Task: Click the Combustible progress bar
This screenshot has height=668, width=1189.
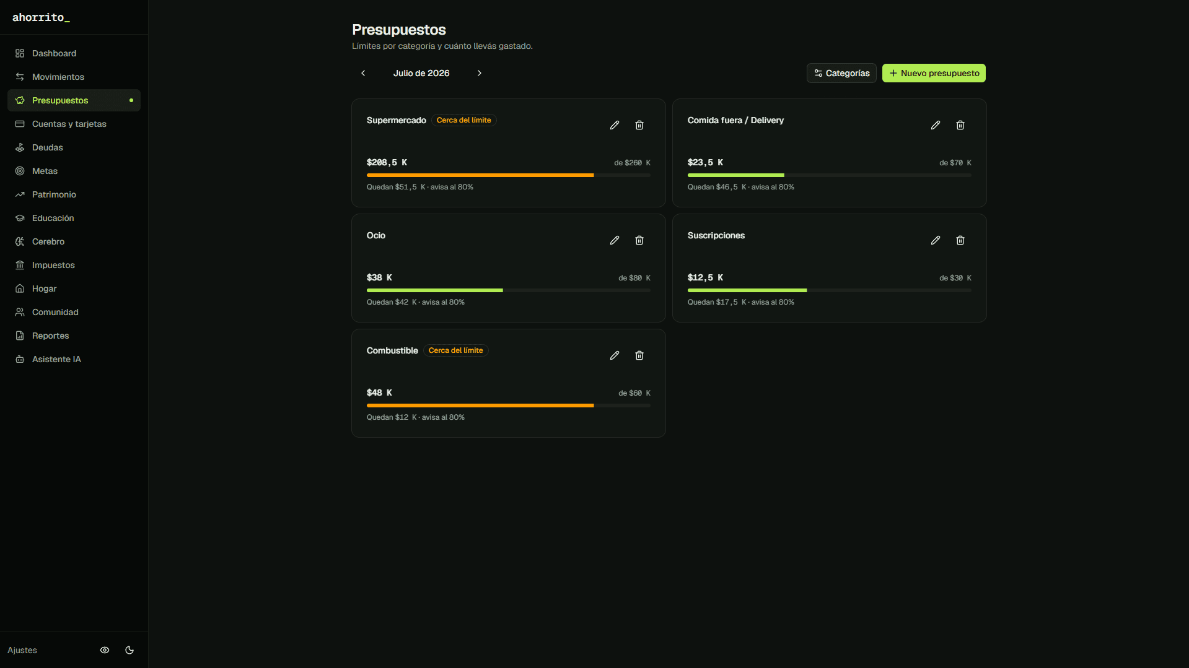Action: [x=509, y=406]
